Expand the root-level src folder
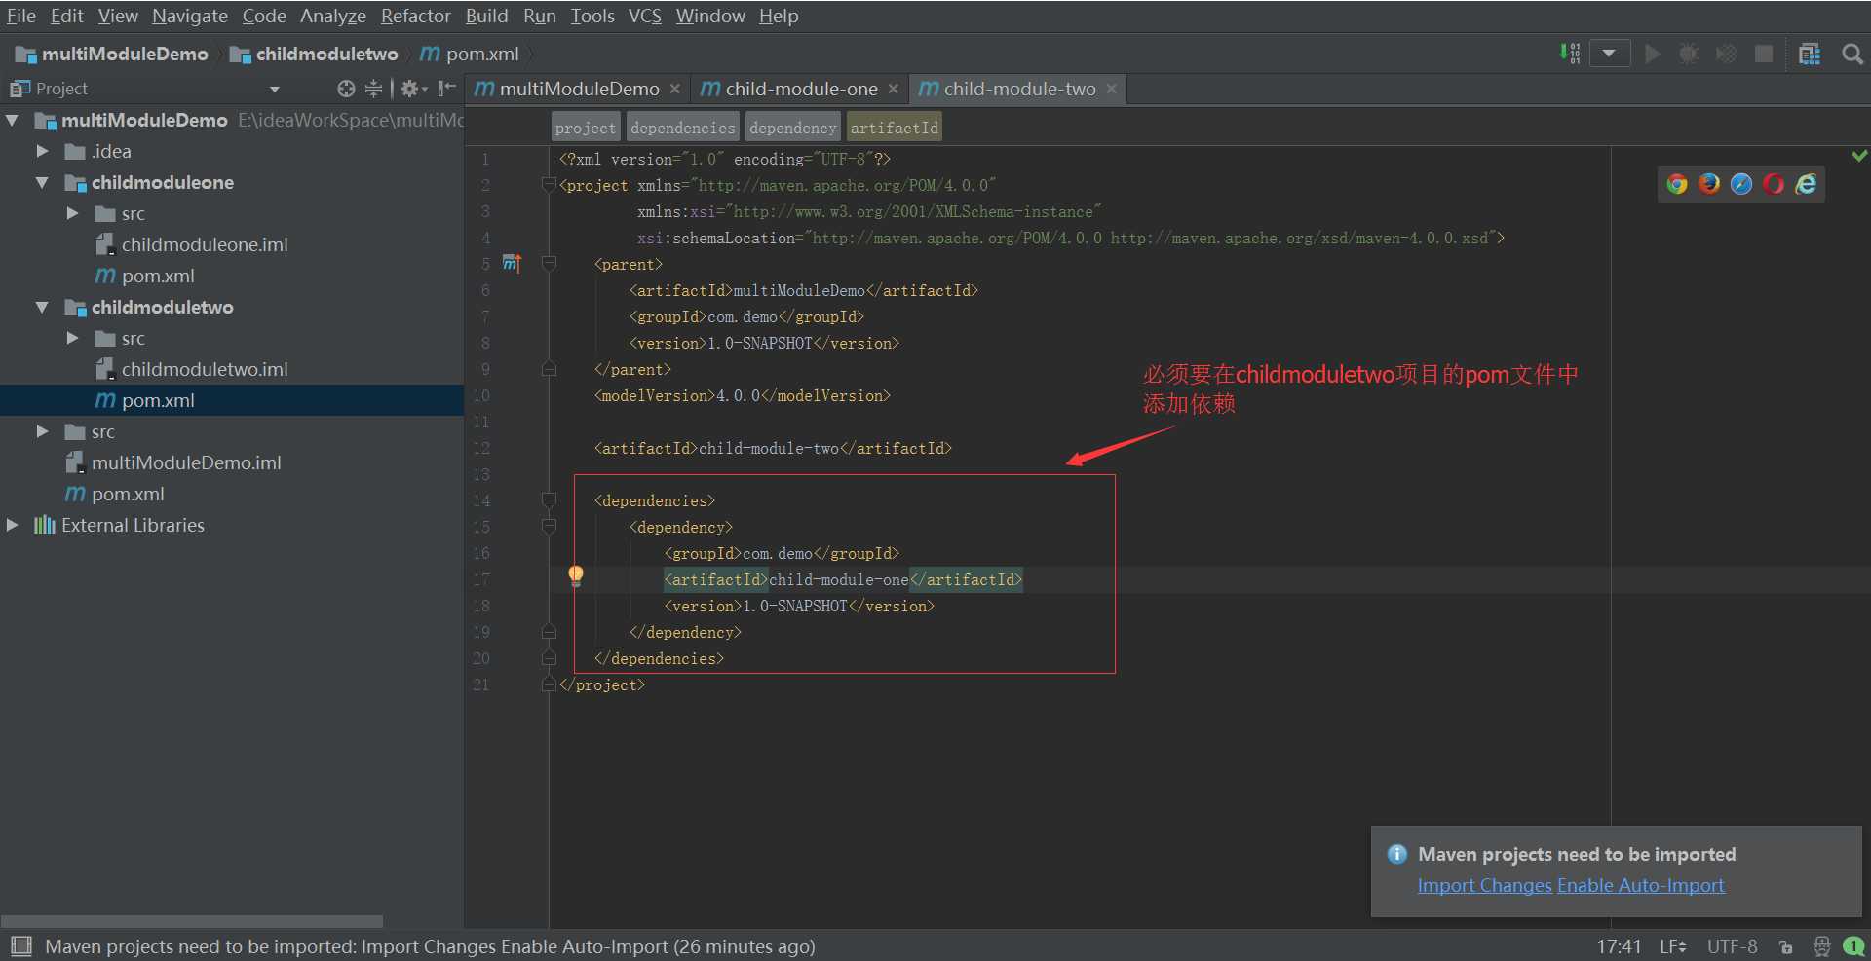 (42, 431)
